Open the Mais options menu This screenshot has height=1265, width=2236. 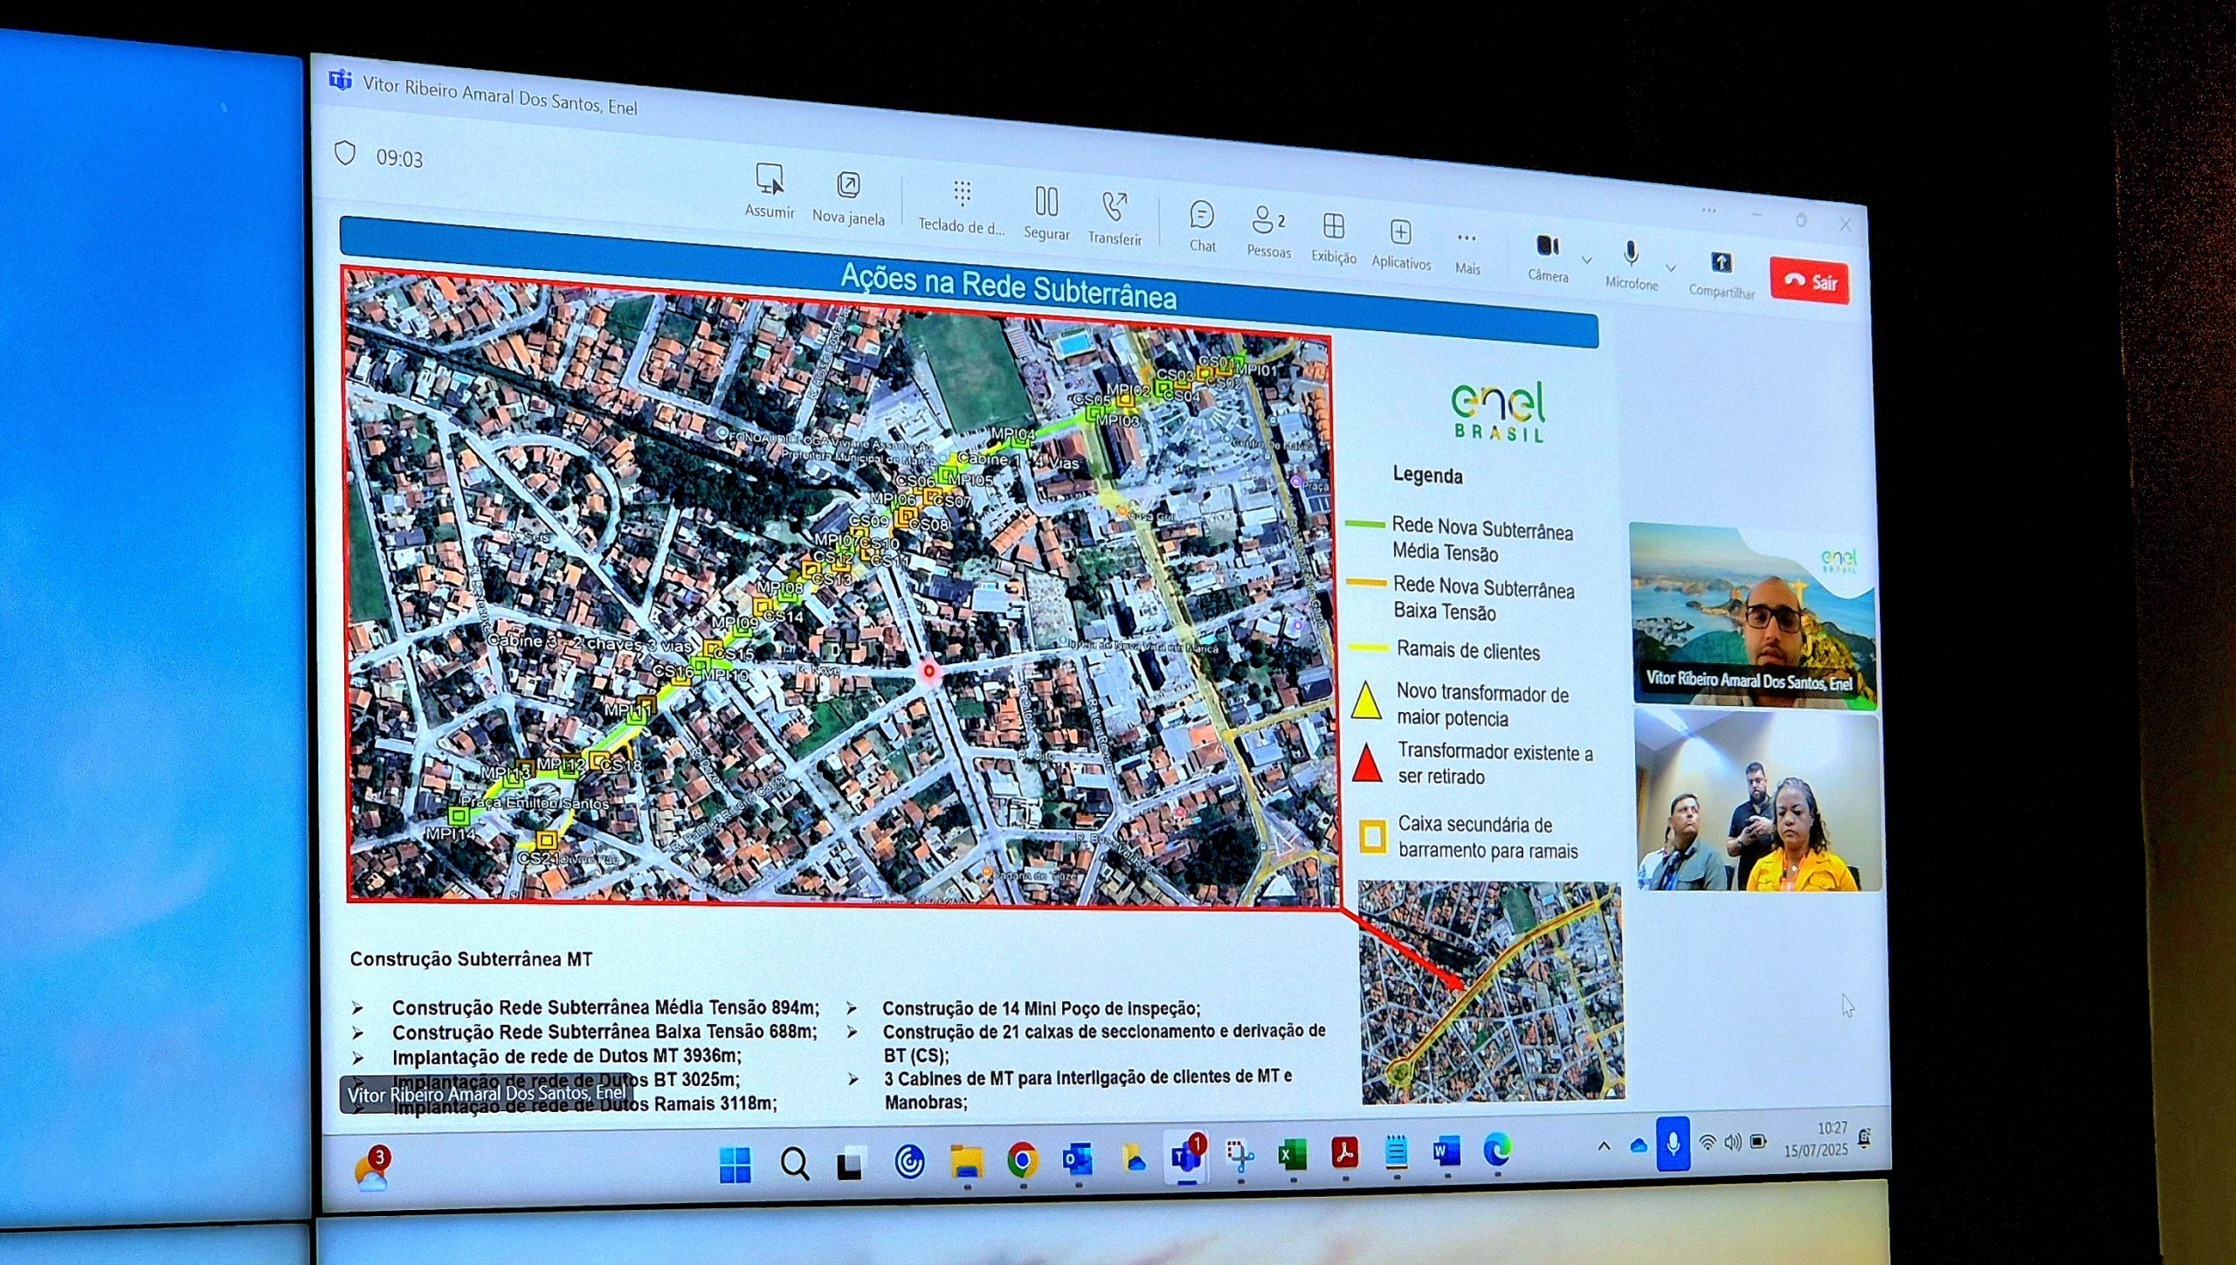pos(1467,239)
